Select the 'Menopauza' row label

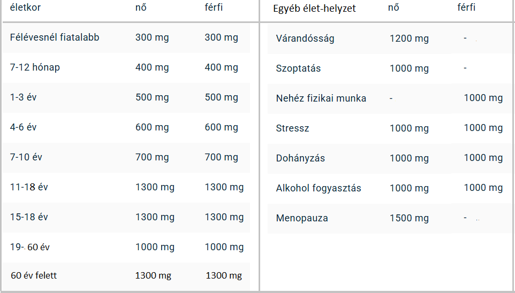302,218
